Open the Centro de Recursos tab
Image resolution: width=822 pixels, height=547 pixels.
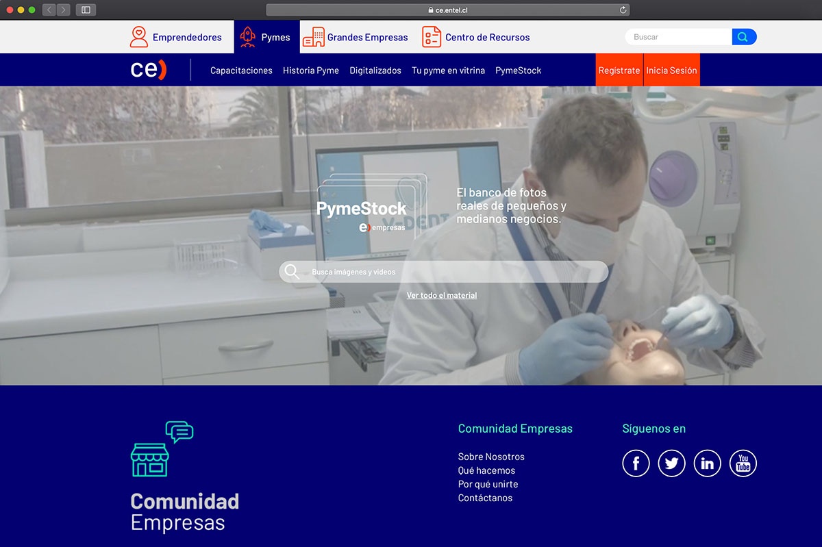(476, 37)
